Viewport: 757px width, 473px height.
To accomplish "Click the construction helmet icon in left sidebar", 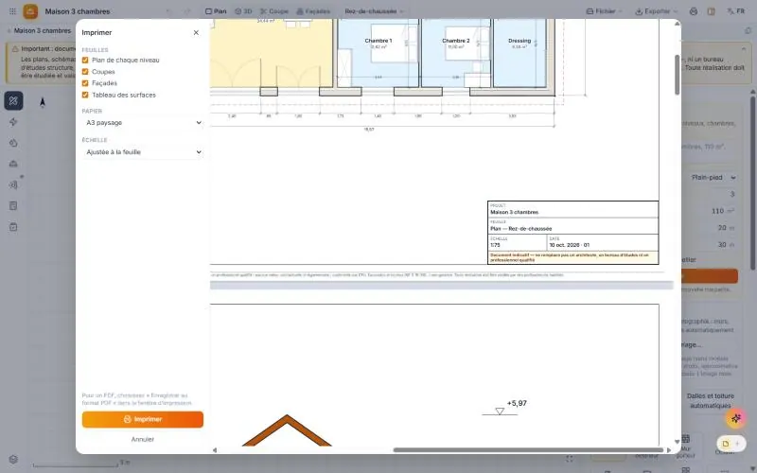I will pyautogui.click(x=13, y=164).
